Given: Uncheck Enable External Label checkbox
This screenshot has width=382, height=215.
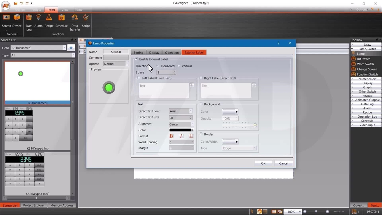Looking at the screenshot, I should (136, 59).
